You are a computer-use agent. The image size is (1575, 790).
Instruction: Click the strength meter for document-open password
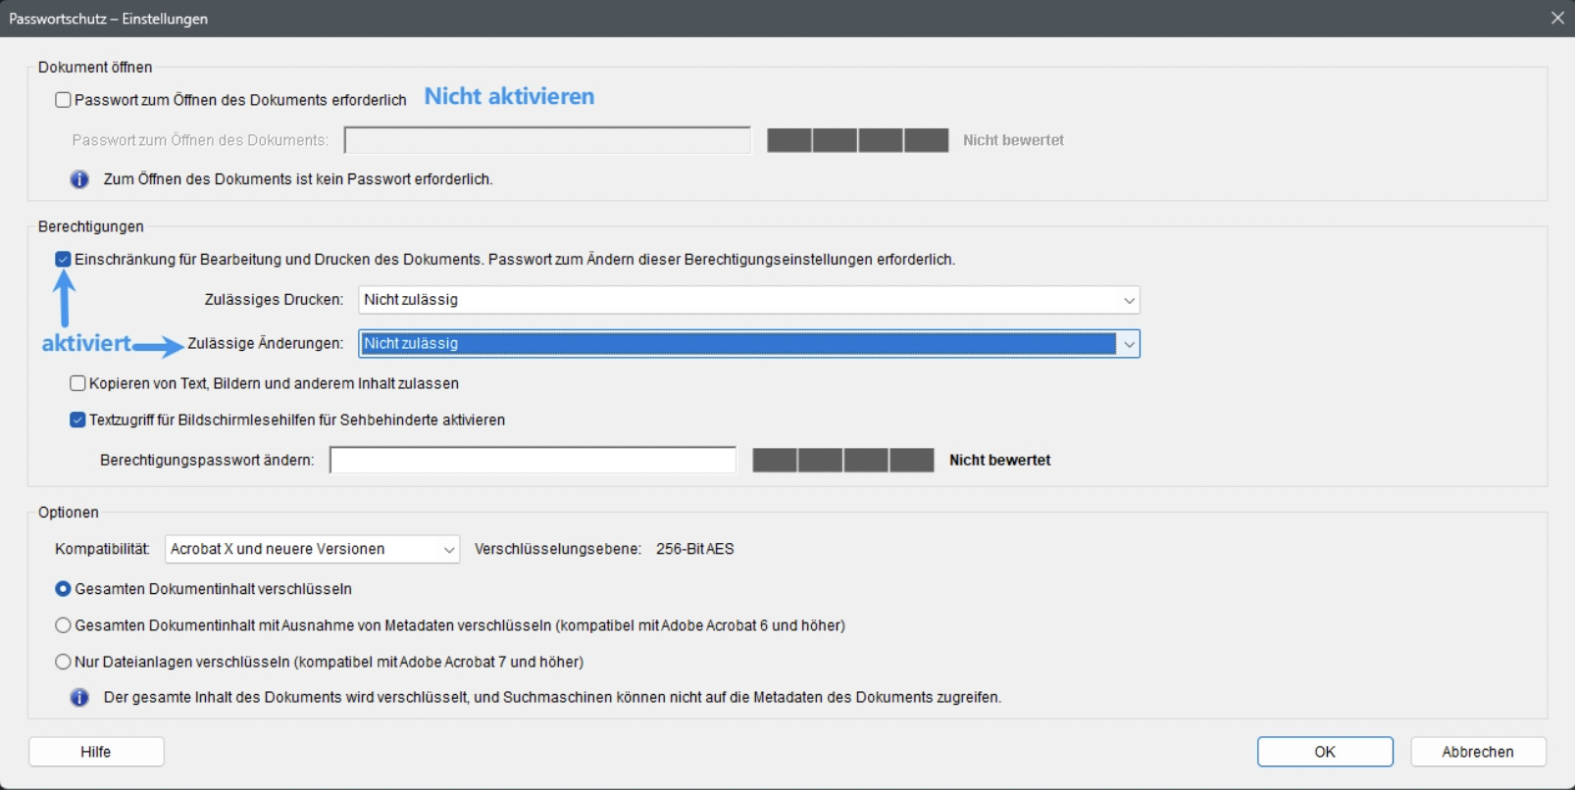pos(858,140)
